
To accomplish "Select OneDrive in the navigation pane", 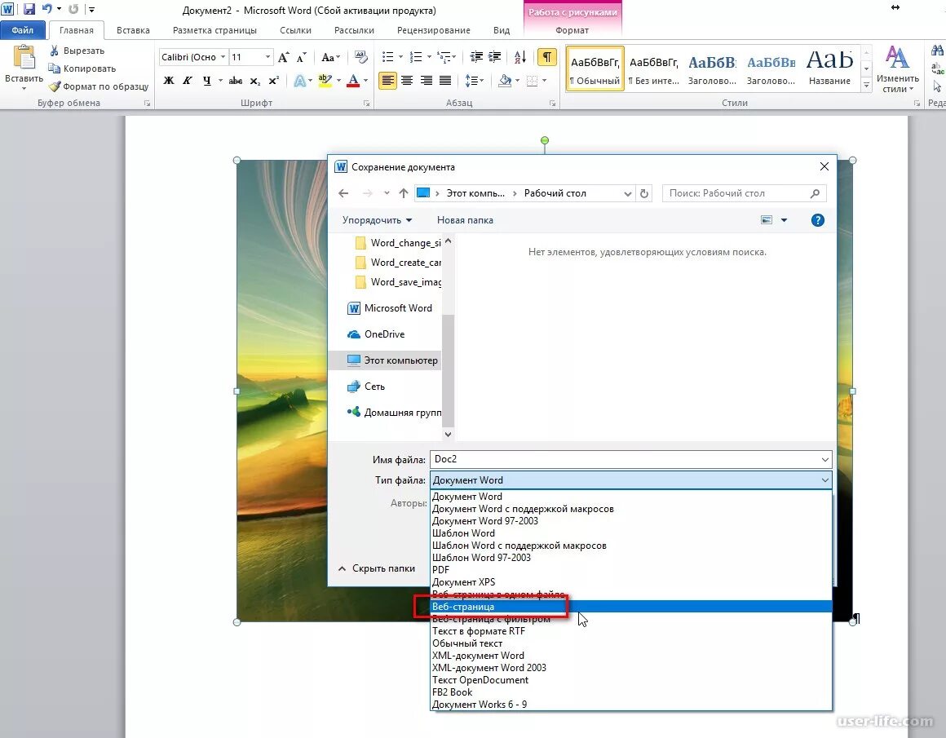I will pyautogui.click(x=384, y=334).
